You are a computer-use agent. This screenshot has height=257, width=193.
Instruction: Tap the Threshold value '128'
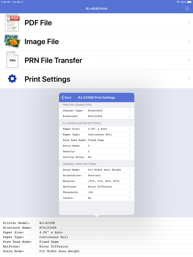(x=90, y=192)
